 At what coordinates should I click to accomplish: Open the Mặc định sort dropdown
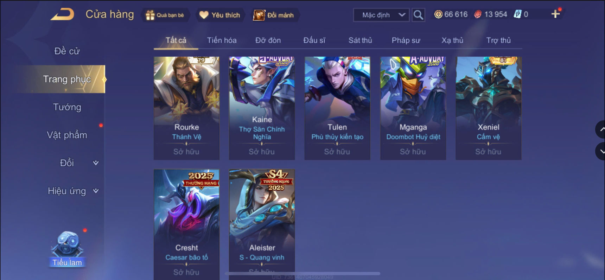pos(381,15)
